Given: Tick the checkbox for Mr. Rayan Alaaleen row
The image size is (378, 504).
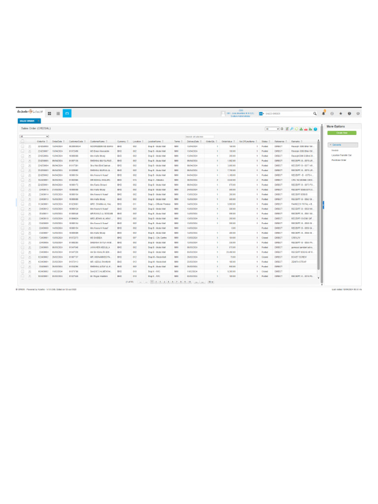Looking at the screenshot, I should click(23, 276).
